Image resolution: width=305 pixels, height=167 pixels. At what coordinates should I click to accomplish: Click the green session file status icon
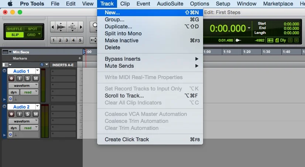(x=277, y=40)
